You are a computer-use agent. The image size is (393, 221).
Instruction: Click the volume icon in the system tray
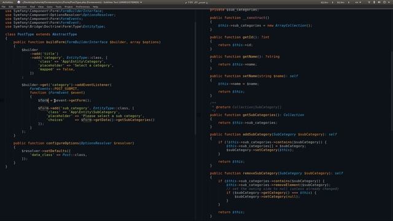[x=379, y=2]
